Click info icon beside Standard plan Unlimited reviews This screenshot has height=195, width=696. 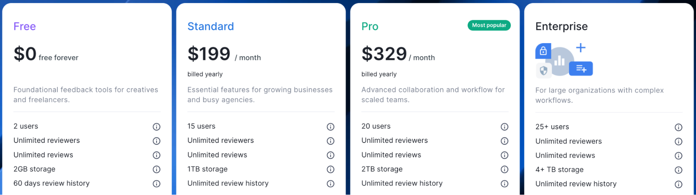pyautogui.click(x=330, y=155)
